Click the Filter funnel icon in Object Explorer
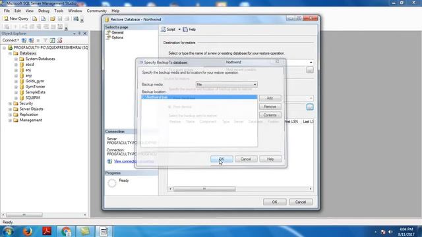 [45, 40]
